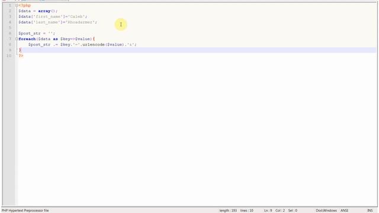Collapse the foreach block fold marker
This screenshot has width=379, height=213.
tap(17, 39)
